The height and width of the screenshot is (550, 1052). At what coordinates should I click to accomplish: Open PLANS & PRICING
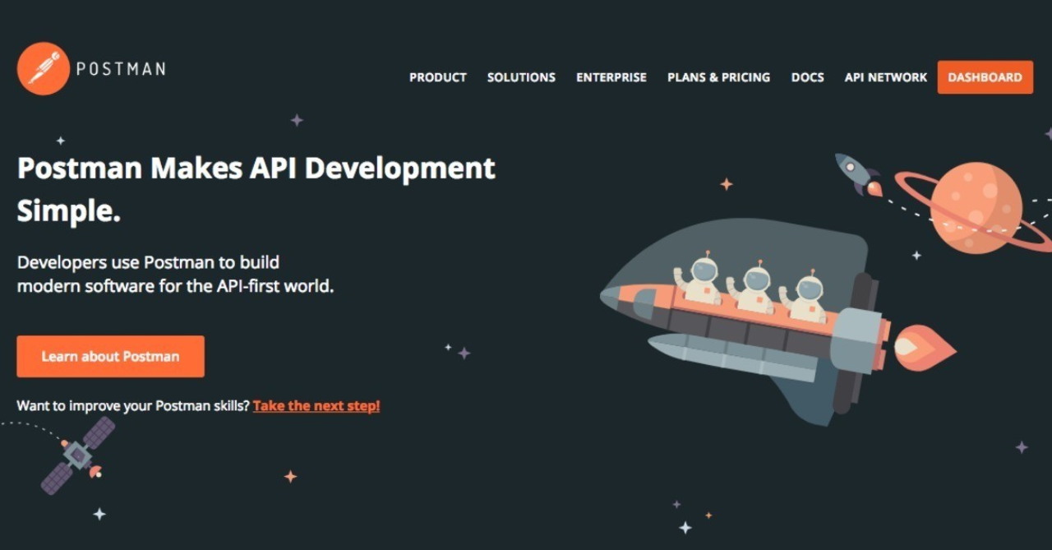click(x=719, y=77)
